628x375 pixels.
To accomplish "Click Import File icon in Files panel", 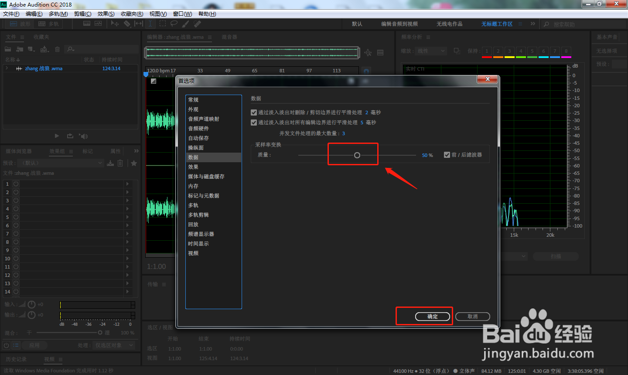I will [20, 49].
